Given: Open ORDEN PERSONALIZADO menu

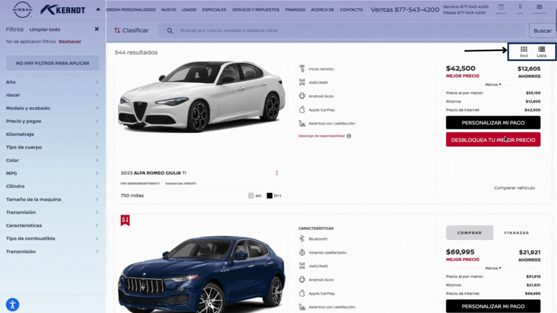Looking at the screenshot, I should pyautogui.click(x=131, y=10).
